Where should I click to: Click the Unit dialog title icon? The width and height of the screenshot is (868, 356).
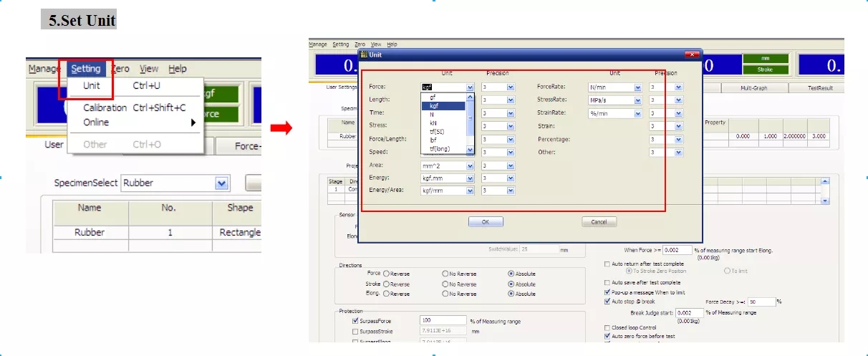[x=365, y=54]
